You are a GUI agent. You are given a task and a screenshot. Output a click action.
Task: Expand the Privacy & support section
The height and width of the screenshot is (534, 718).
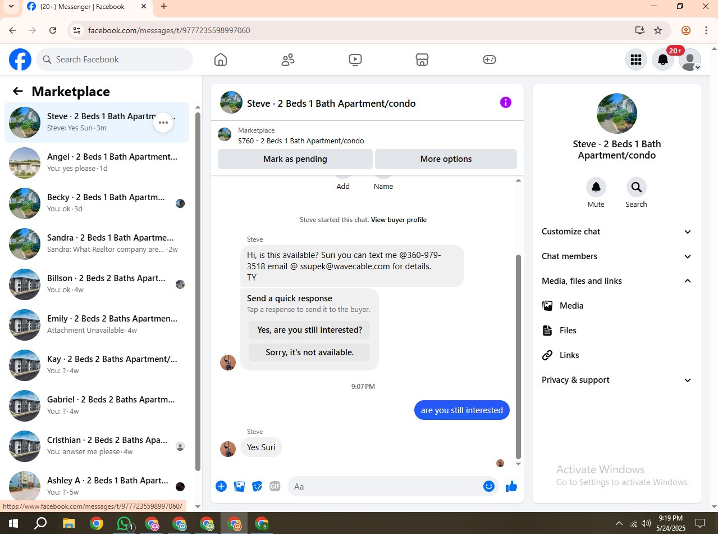(x=616, y=380)
